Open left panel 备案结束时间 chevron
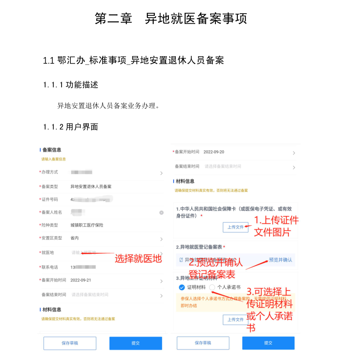 pyautogui.click(x=161, y=296)
